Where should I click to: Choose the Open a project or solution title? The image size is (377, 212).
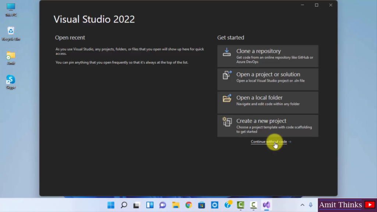tap(268, 74)
